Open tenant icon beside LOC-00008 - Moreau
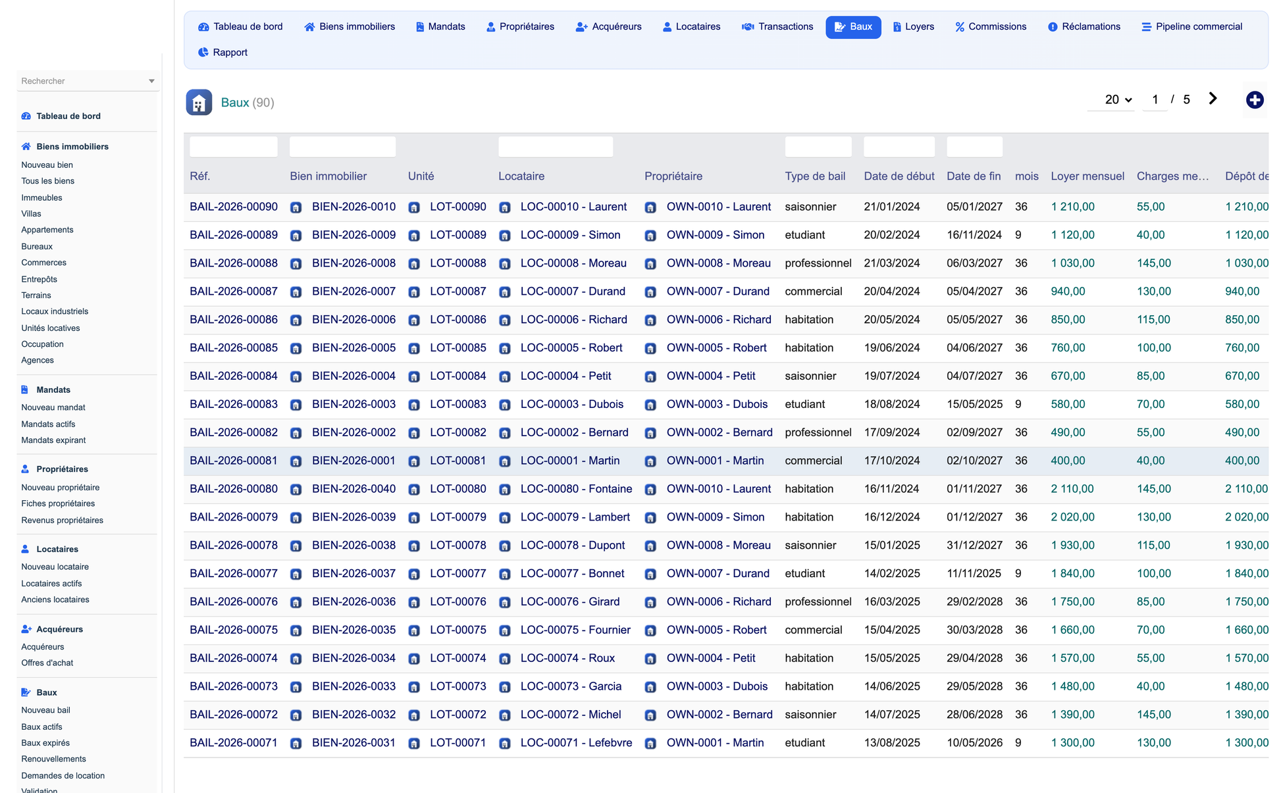This screenshot has height=793, width=1281. [505, 264]
